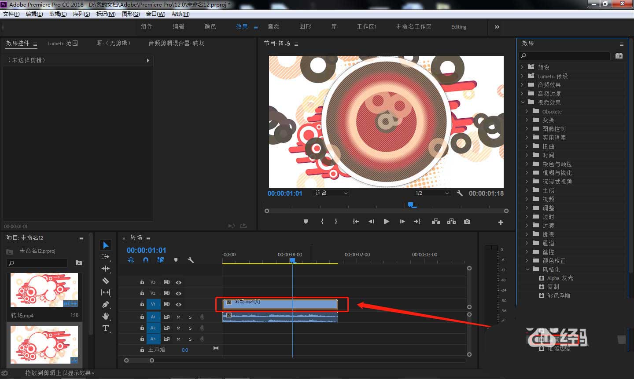The height and width of the screenshot is (379, 634).
Task: Hide track V3 with the eye icon
Action: pos(179,282)
